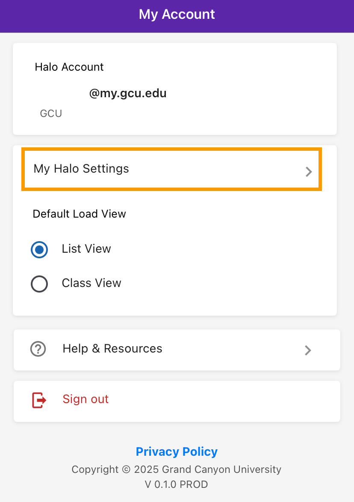Click the GCU organization label
The image size is (354, 502).
coord(51,114)
